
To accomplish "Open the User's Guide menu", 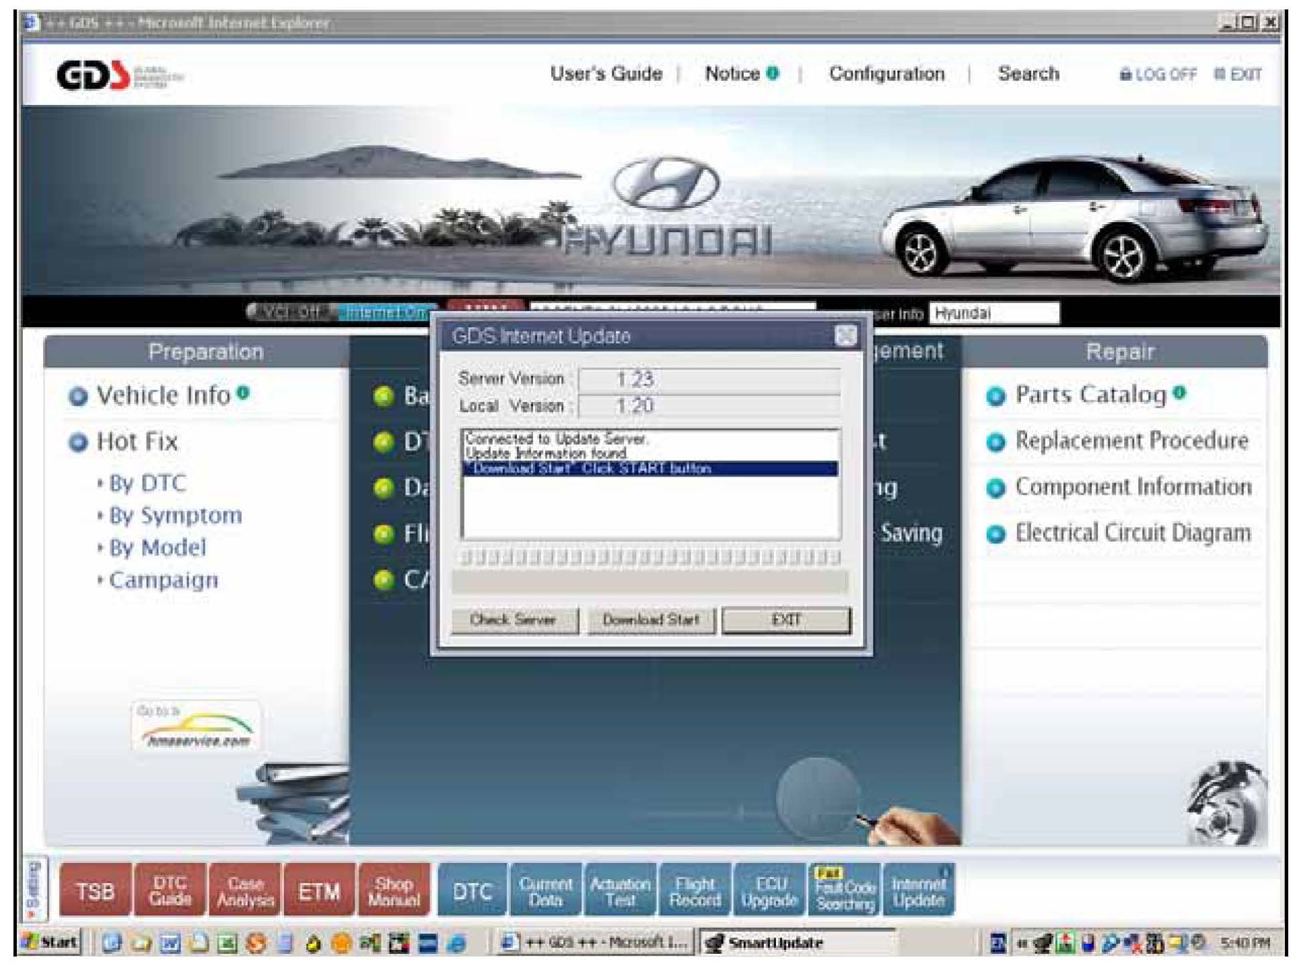I will tap(606, 73).
